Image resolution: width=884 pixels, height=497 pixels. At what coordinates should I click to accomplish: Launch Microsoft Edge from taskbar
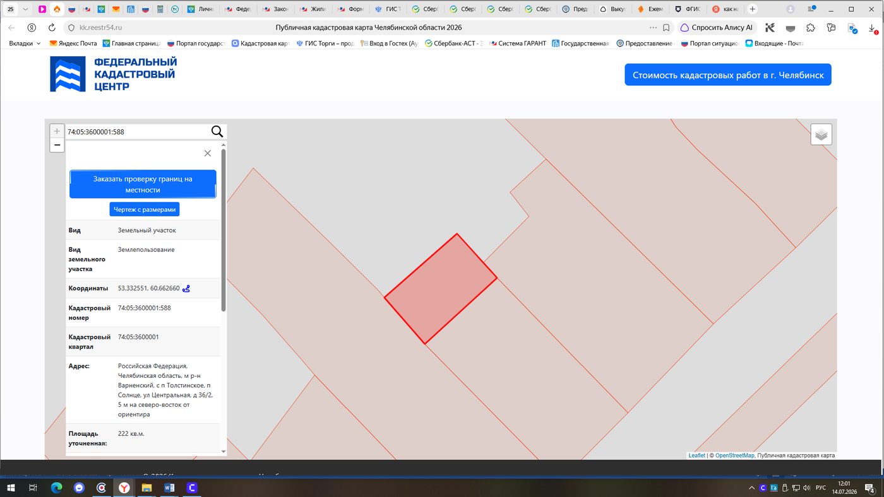[x=56, y=488]
